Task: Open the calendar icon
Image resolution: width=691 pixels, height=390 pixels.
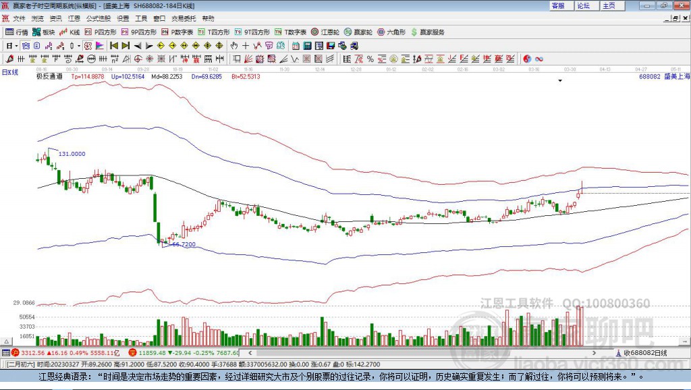Action: [296, 46]
